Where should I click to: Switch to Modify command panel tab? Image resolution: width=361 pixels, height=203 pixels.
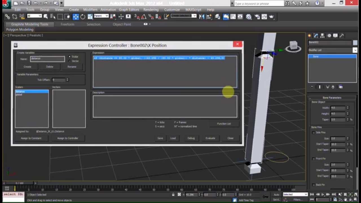point(316,36)
